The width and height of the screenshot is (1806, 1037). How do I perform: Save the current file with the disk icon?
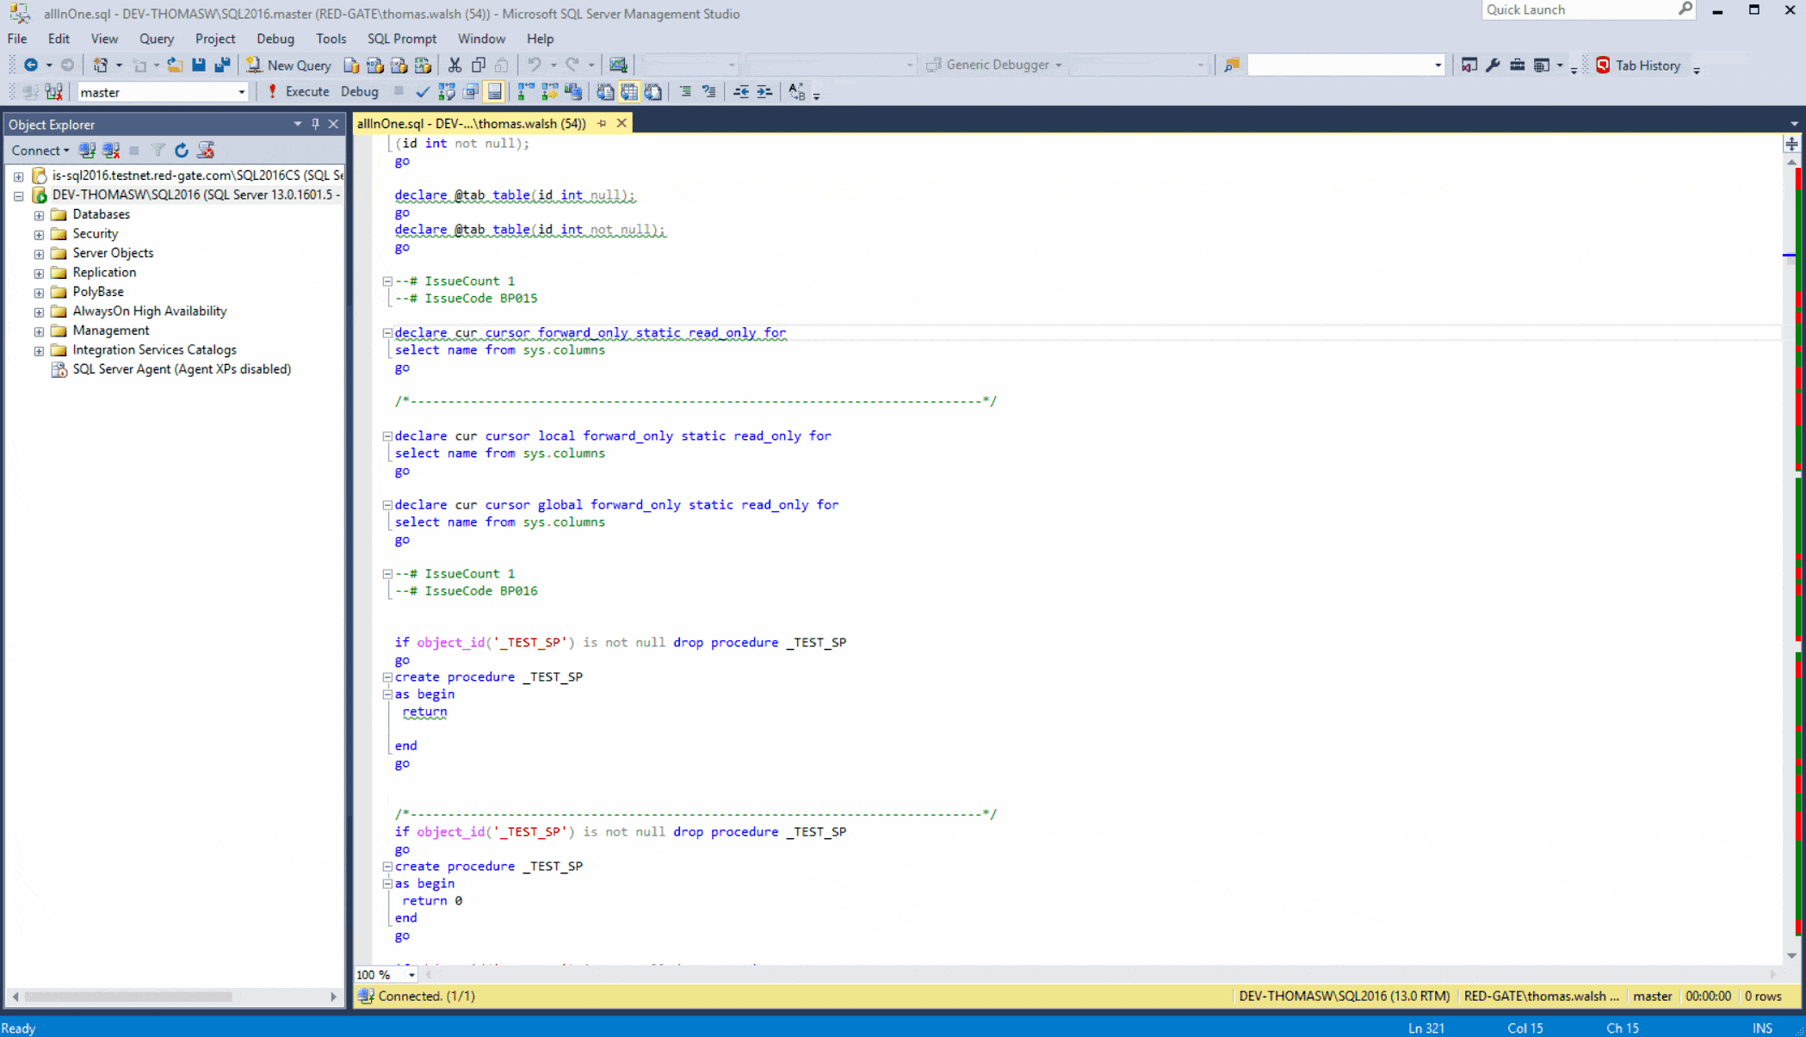point(199,65)
